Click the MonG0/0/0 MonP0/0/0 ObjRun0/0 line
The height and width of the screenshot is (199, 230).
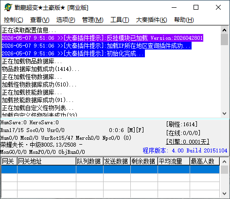(43, 152)
